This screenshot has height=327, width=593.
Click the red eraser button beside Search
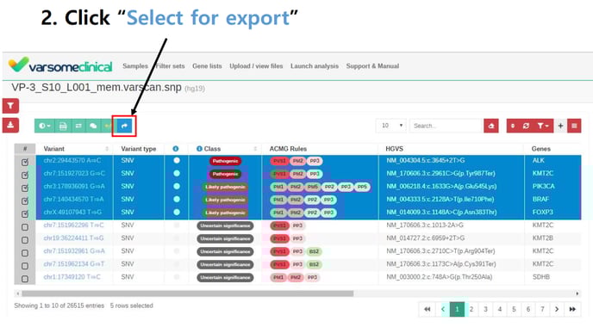coord(491,126)
